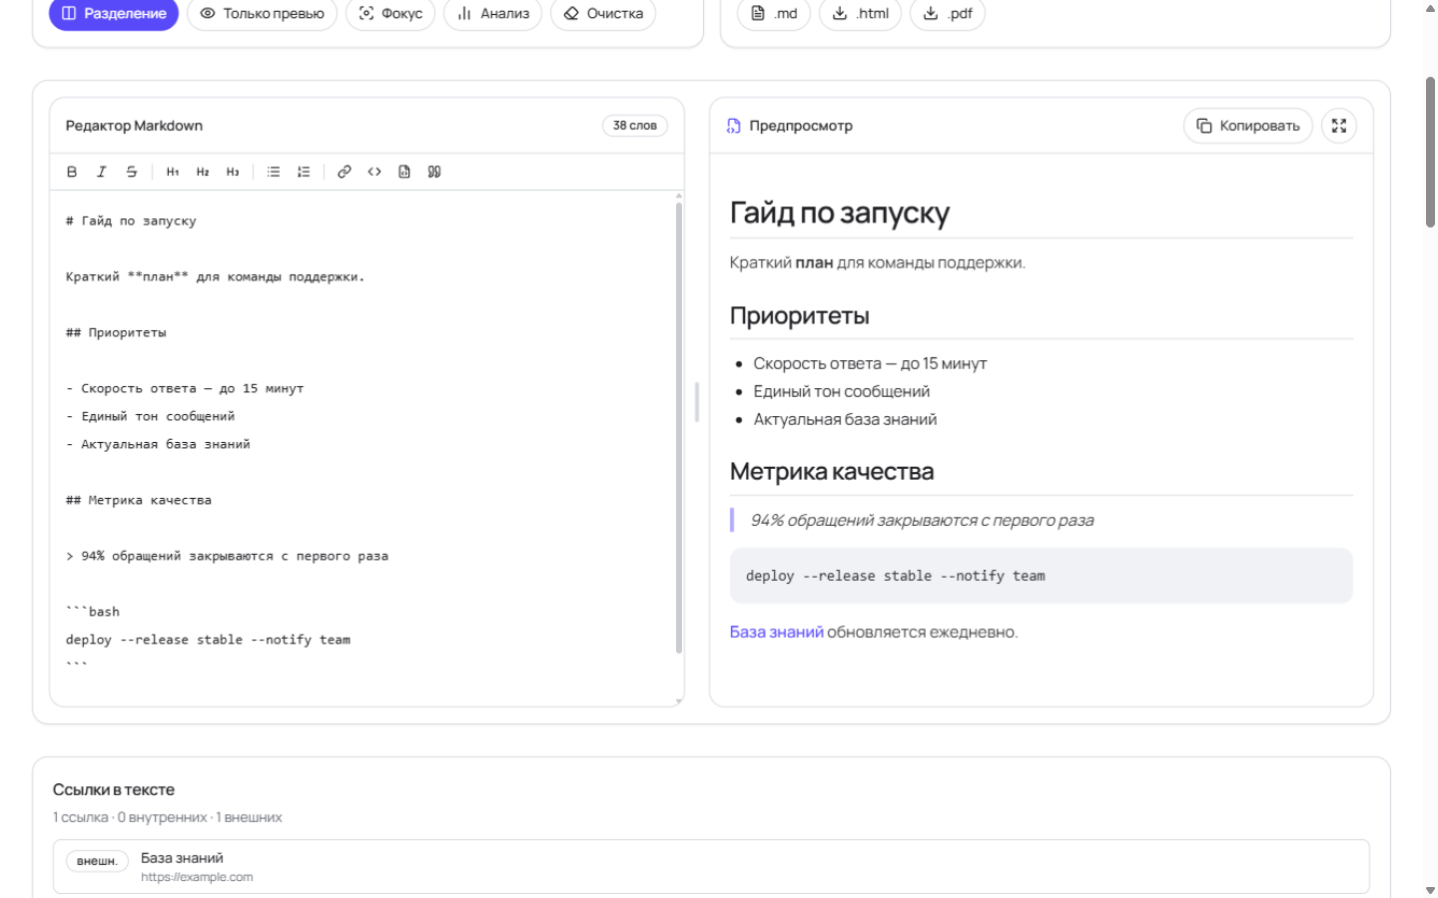Click the links summary line '1 ссылка · 0 внутренних'
This screenshot has width=1438, height=898.
168,817
